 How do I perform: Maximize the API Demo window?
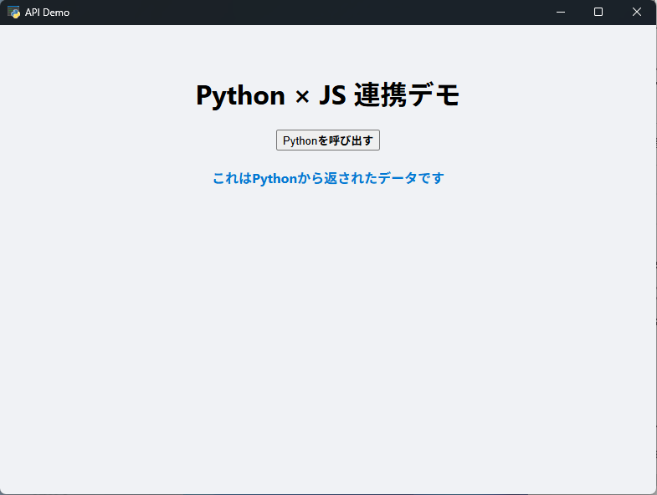coord(598,12)
